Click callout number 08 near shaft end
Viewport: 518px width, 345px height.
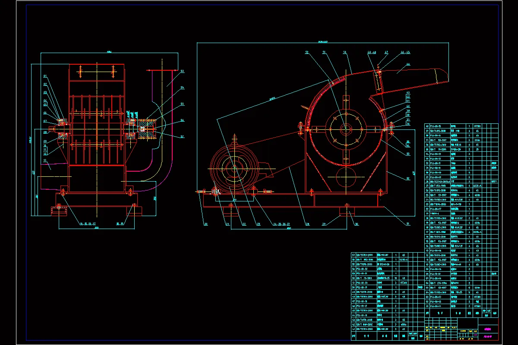click(44, 132)
